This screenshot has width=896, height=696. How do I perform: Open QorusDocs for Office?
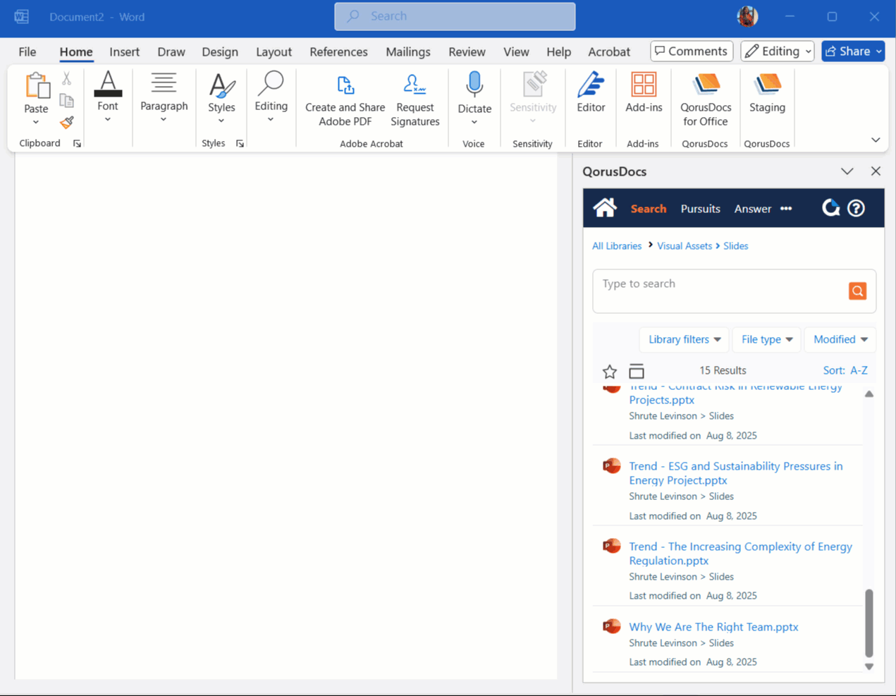click(x=704, y=99)
